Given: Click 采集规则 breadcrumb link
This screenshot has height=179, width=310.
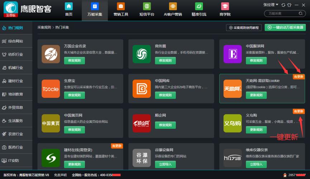Looking at the screenshot, I should [x=44, y=27].
